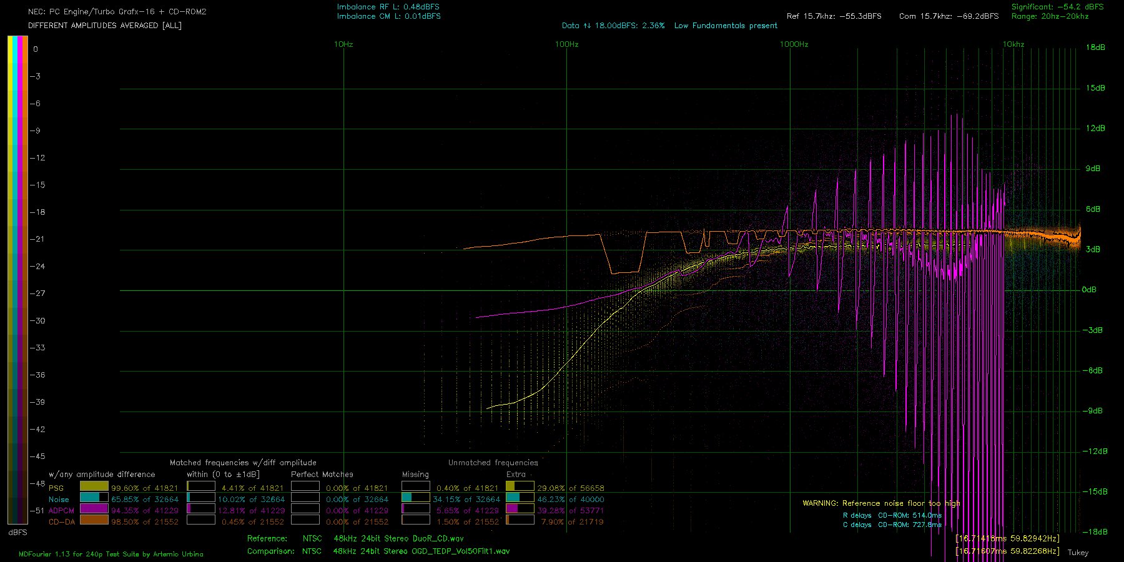
Task: Click 'Perfect Matches' column header
Action: click(322, 475)
